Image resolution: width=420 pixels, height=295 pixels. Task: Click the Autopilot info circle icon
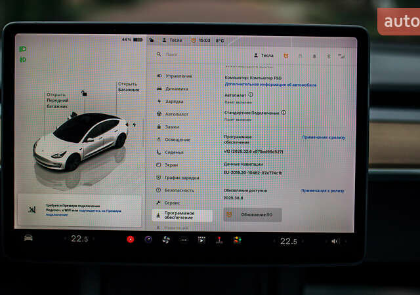click(250, 94)
